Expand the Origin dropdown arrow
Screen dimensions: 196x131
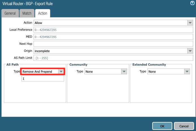click(x=190, y=51)
